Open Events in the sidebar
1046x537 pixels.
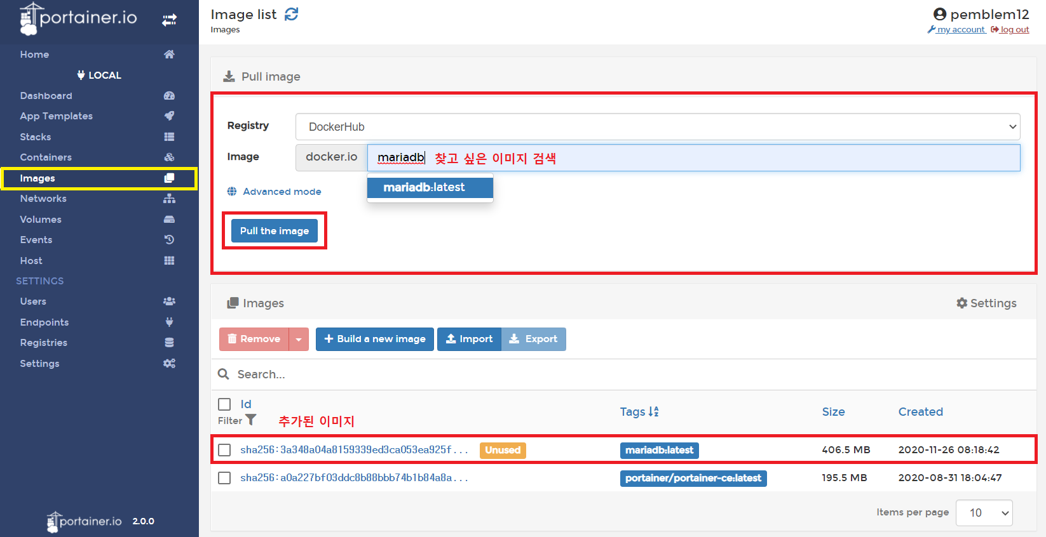(x=36, y=240)
